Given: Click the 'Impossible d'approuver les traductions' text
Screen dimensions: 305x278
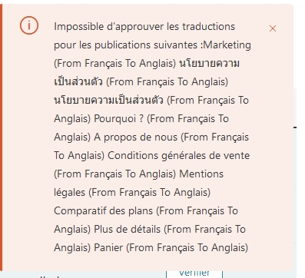Looking at the screenshot, I should pos(144,27).
